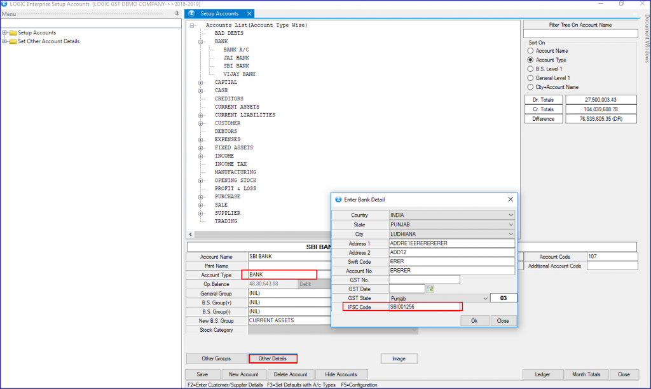Unpin the Menu panel using the pin icon
This screenshot has width=651, height=389.
(176, 13)
